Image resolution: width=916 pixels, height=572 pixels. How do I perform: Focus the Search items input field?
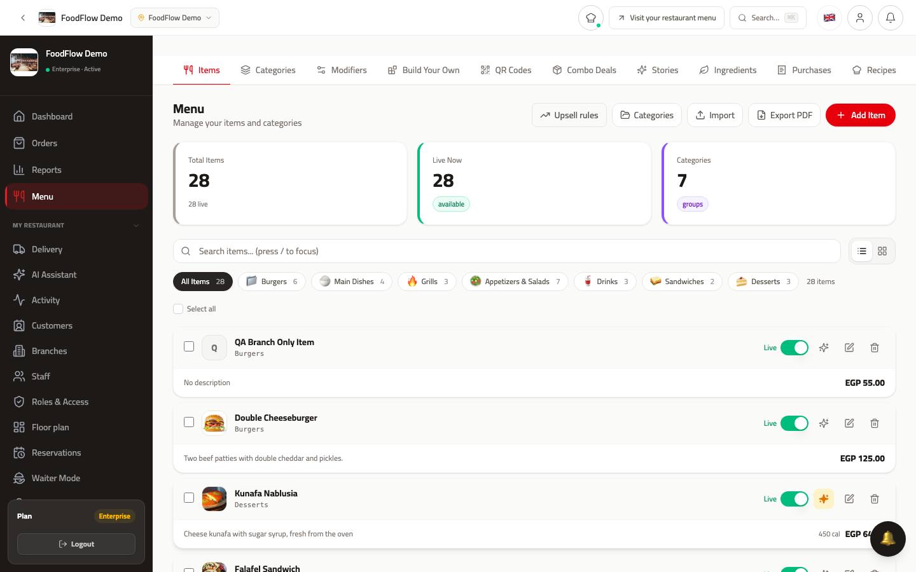tap(507, 251)
